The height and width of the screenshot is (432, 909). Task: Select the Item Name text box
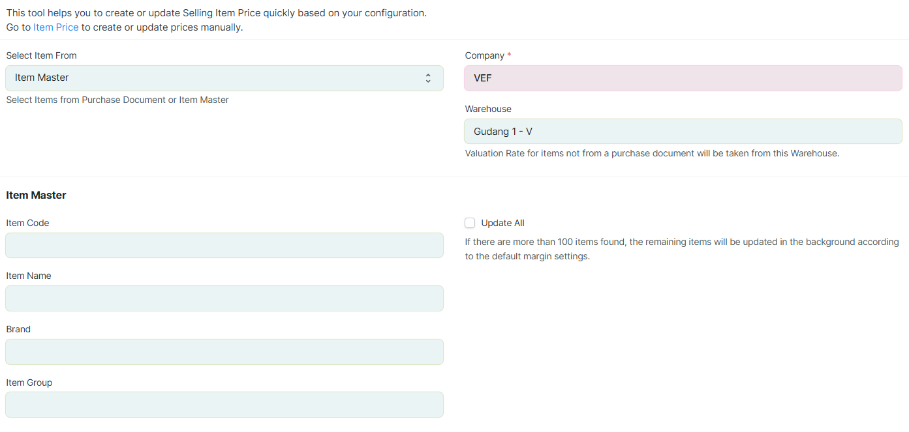[x=224, y=298]
